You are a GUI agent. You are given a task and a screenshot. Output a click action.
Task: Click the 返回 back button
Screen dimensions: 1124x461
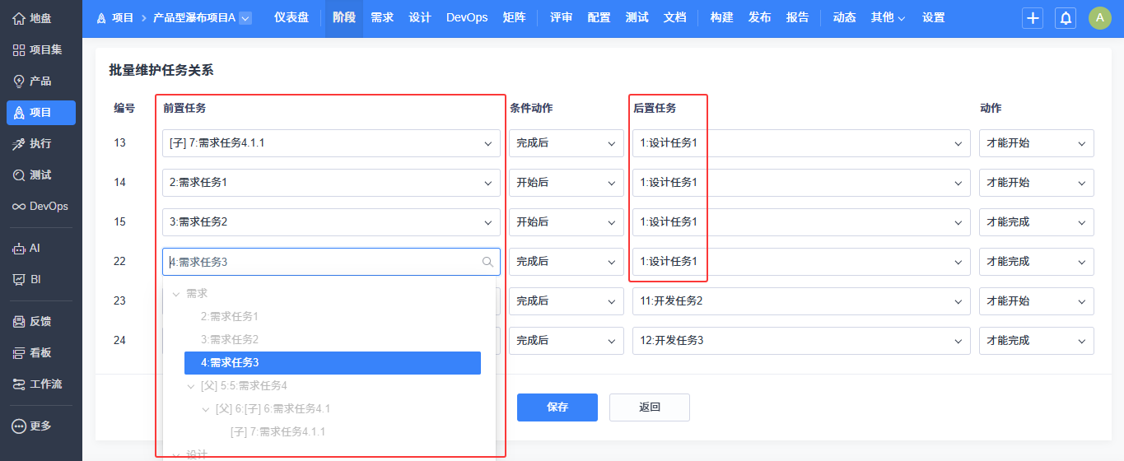tap(650, 407)
